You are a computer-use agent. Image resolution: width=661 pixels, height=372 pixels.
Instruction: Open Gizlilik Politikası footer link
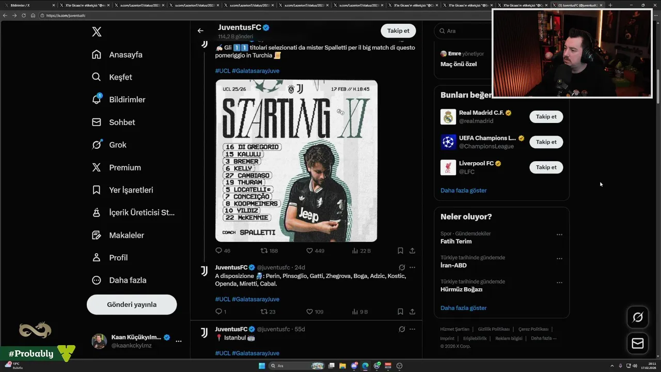pos(494,329)
